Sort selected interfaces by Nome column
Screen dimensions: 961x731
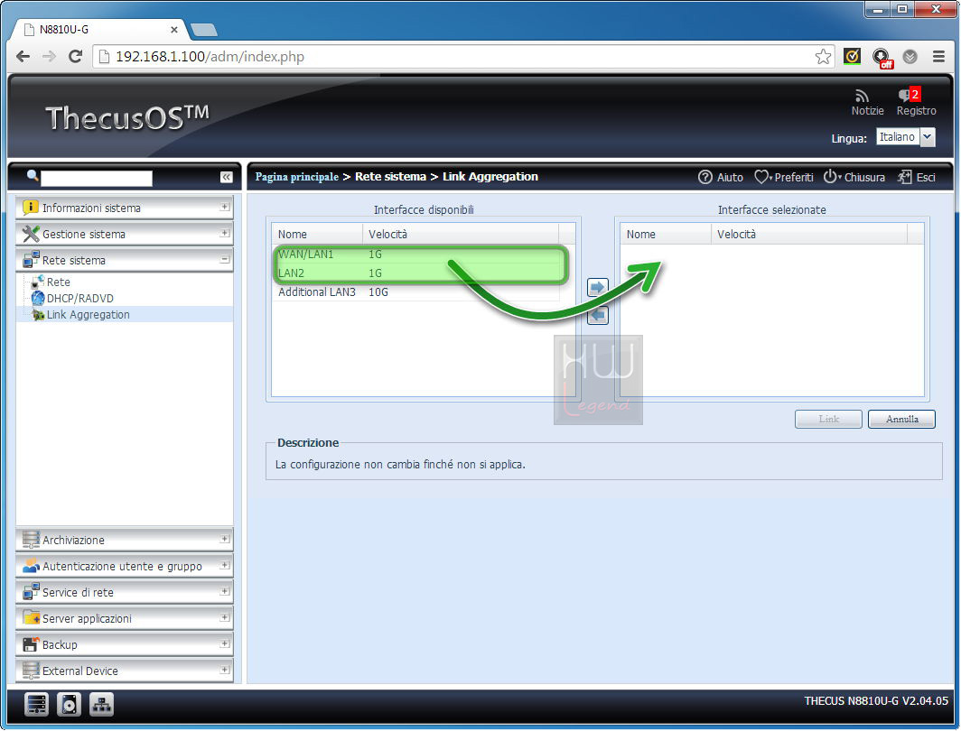pos(666,234)
